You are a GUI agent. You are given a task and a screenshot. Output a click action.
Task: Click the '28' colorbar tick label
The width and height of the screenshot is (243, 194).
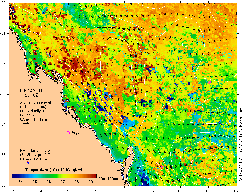[x=77, y=182]
